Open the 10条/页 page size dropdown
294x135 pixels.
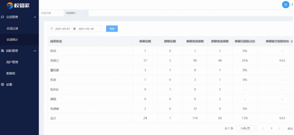[x=247, y=128]
